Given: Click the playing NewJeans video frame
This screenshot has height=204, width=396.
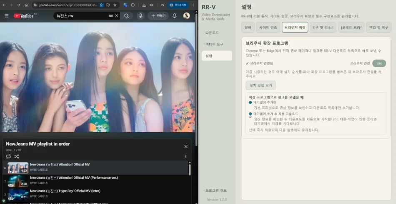Looking at the screenshot, I should [98, 77].
